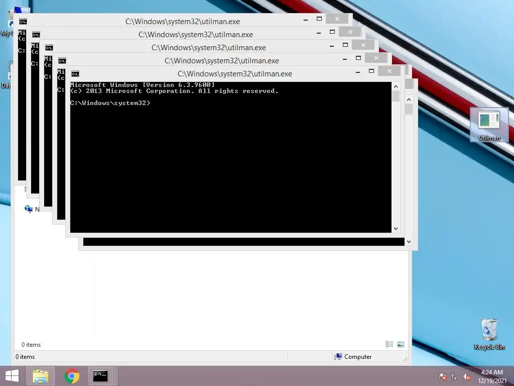Click the frontmost console's scroll up arrow
514x386 pixels.
click(396, 86)
